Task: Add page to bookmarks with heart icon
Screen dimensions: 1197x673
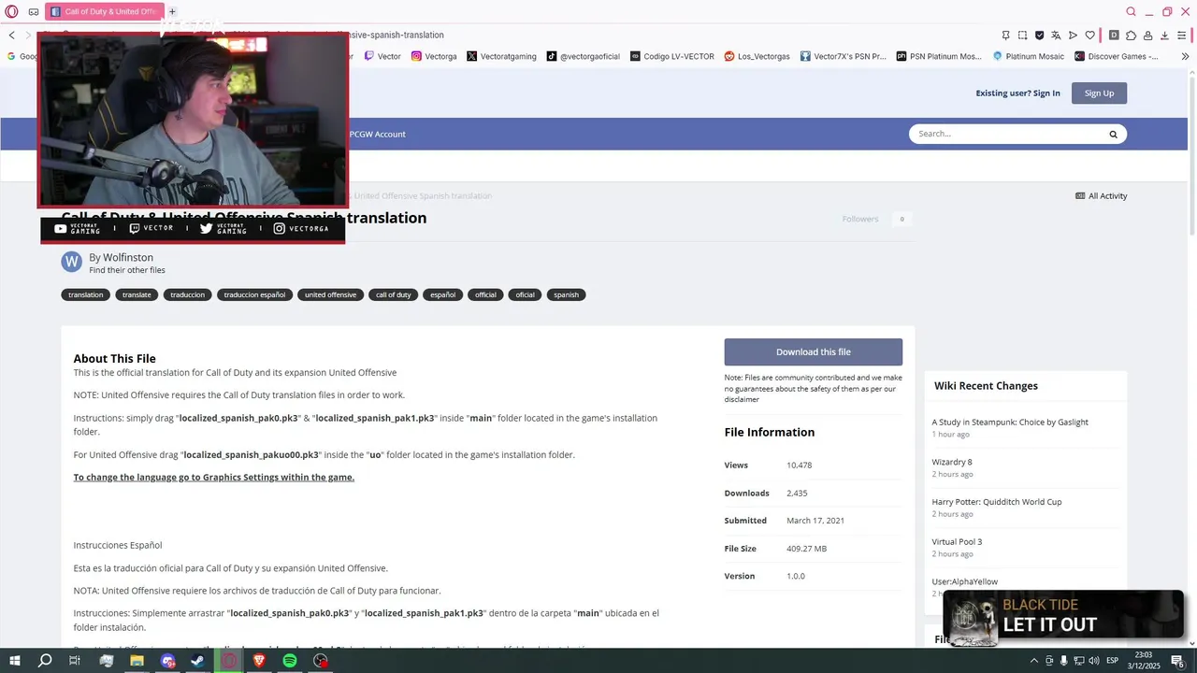Action: coord(1089,36)
